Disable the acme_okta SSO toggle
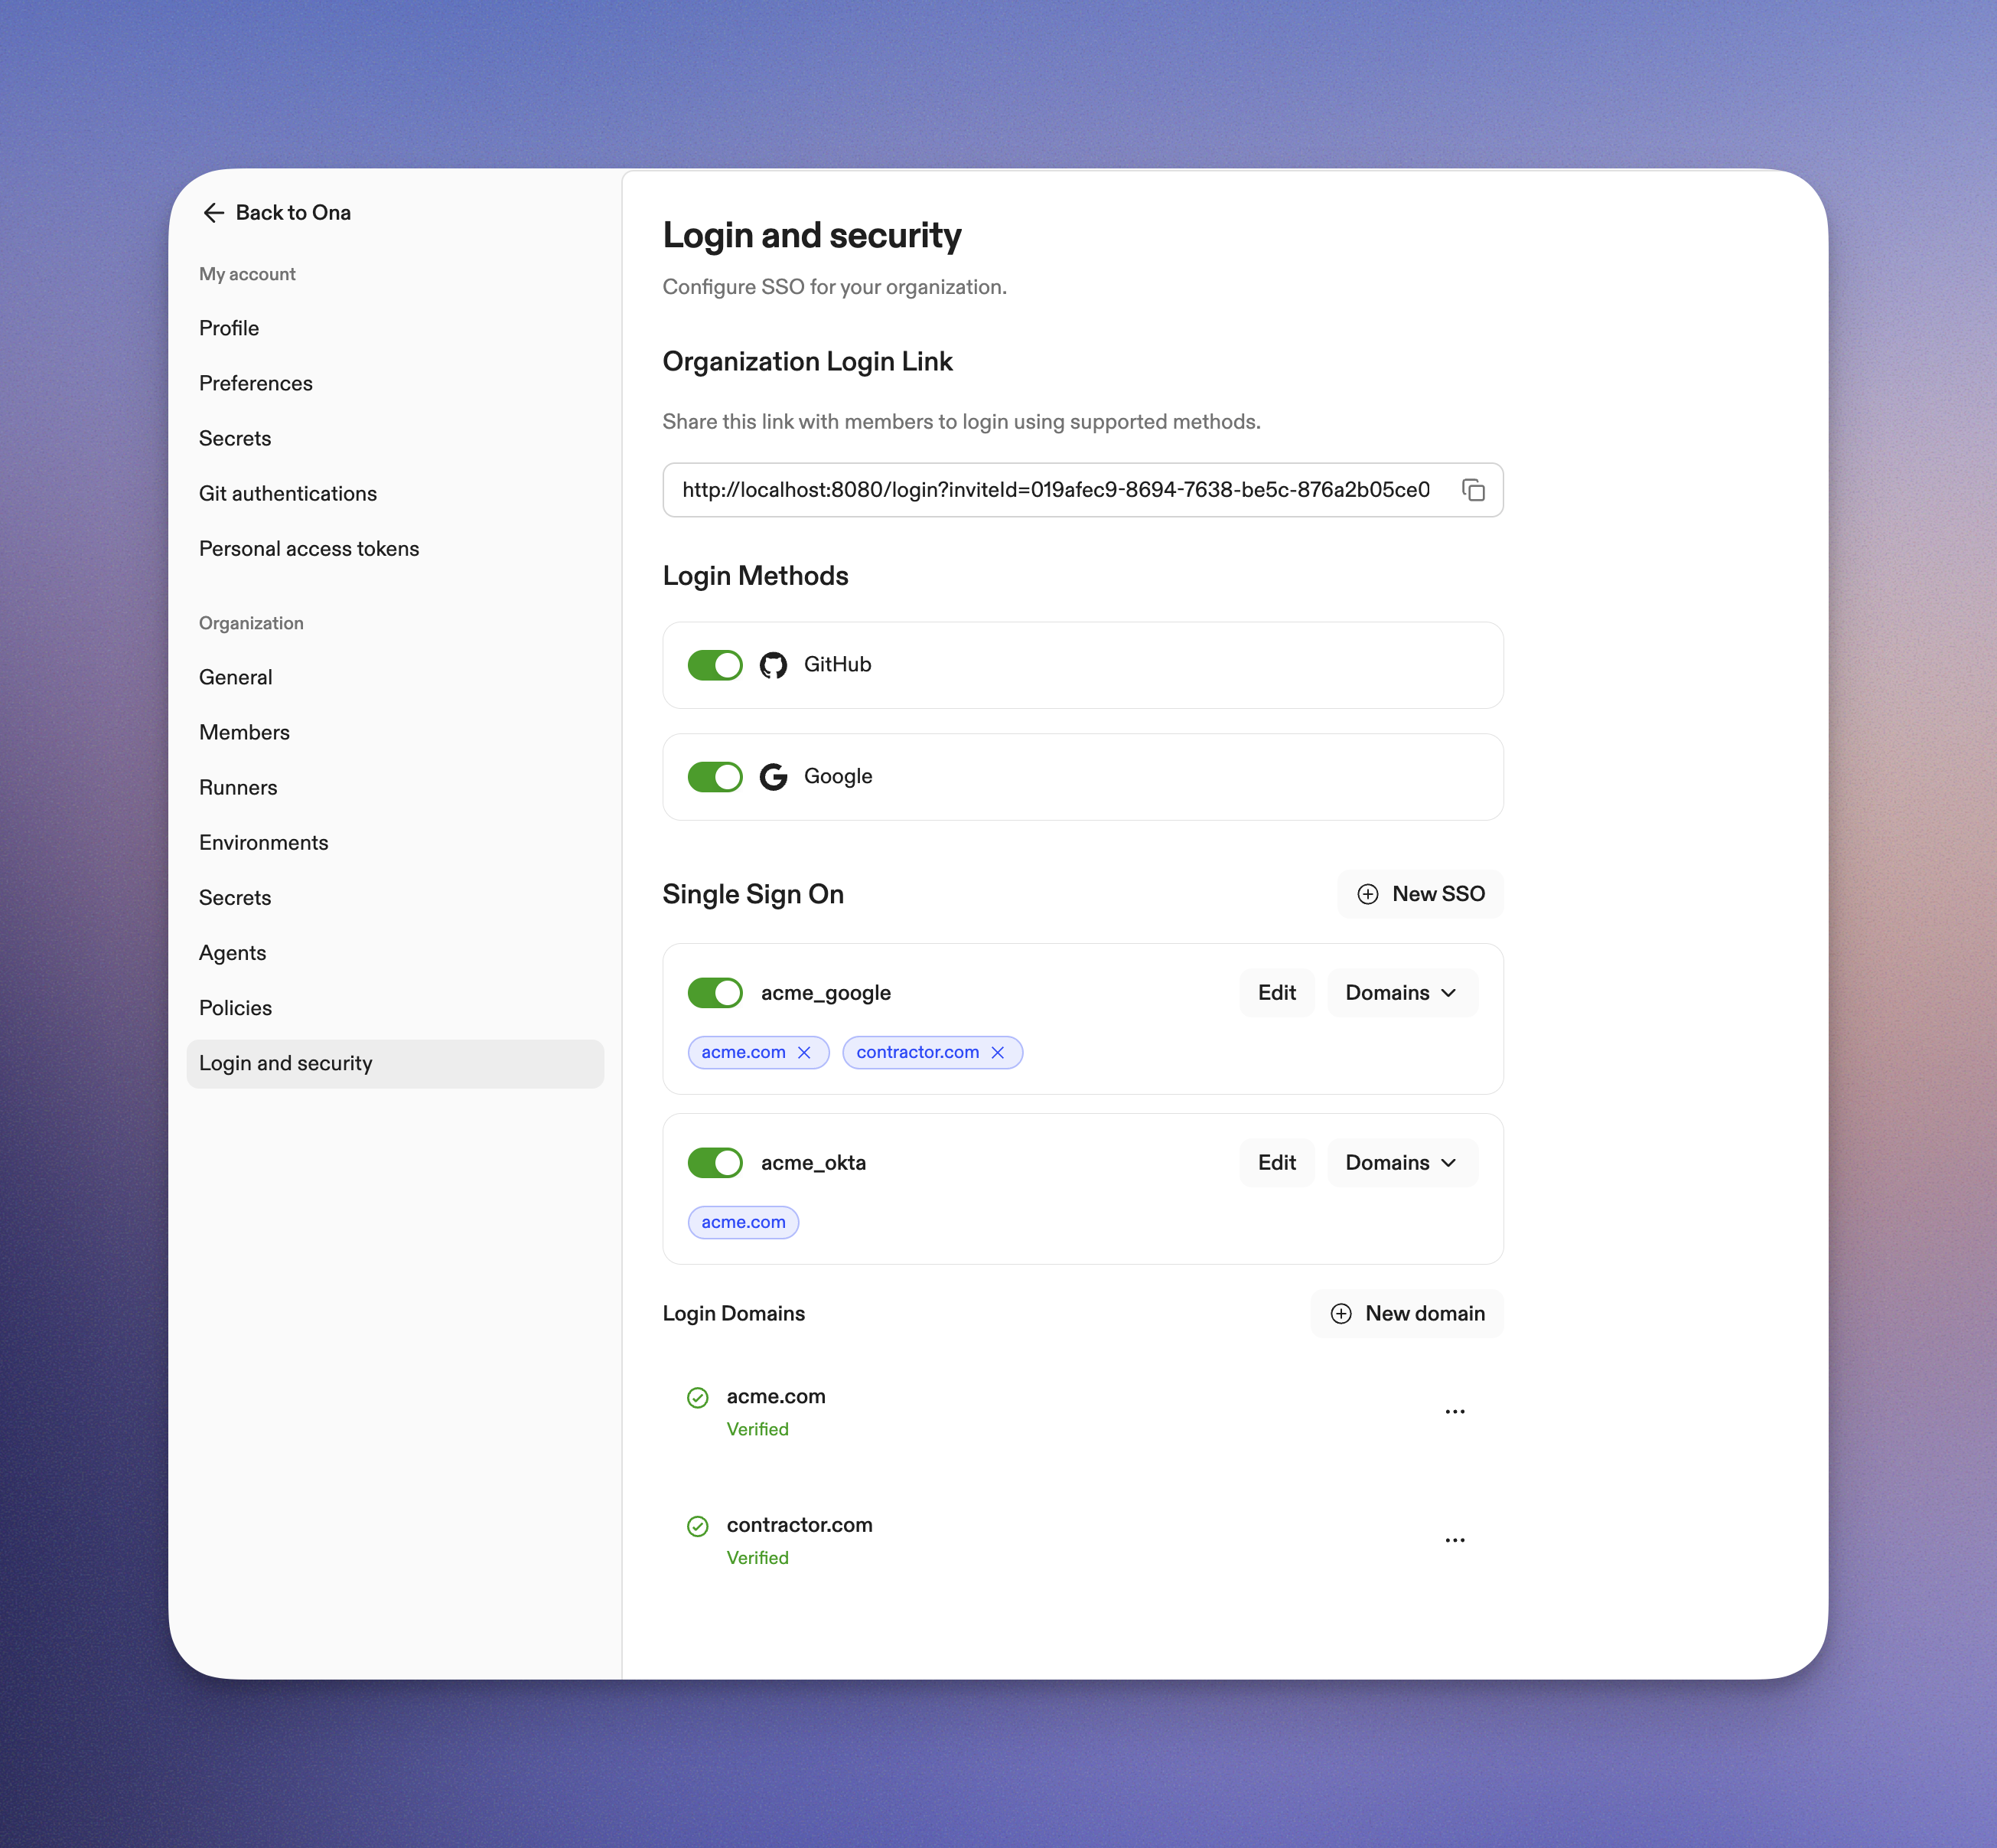 715,1163
